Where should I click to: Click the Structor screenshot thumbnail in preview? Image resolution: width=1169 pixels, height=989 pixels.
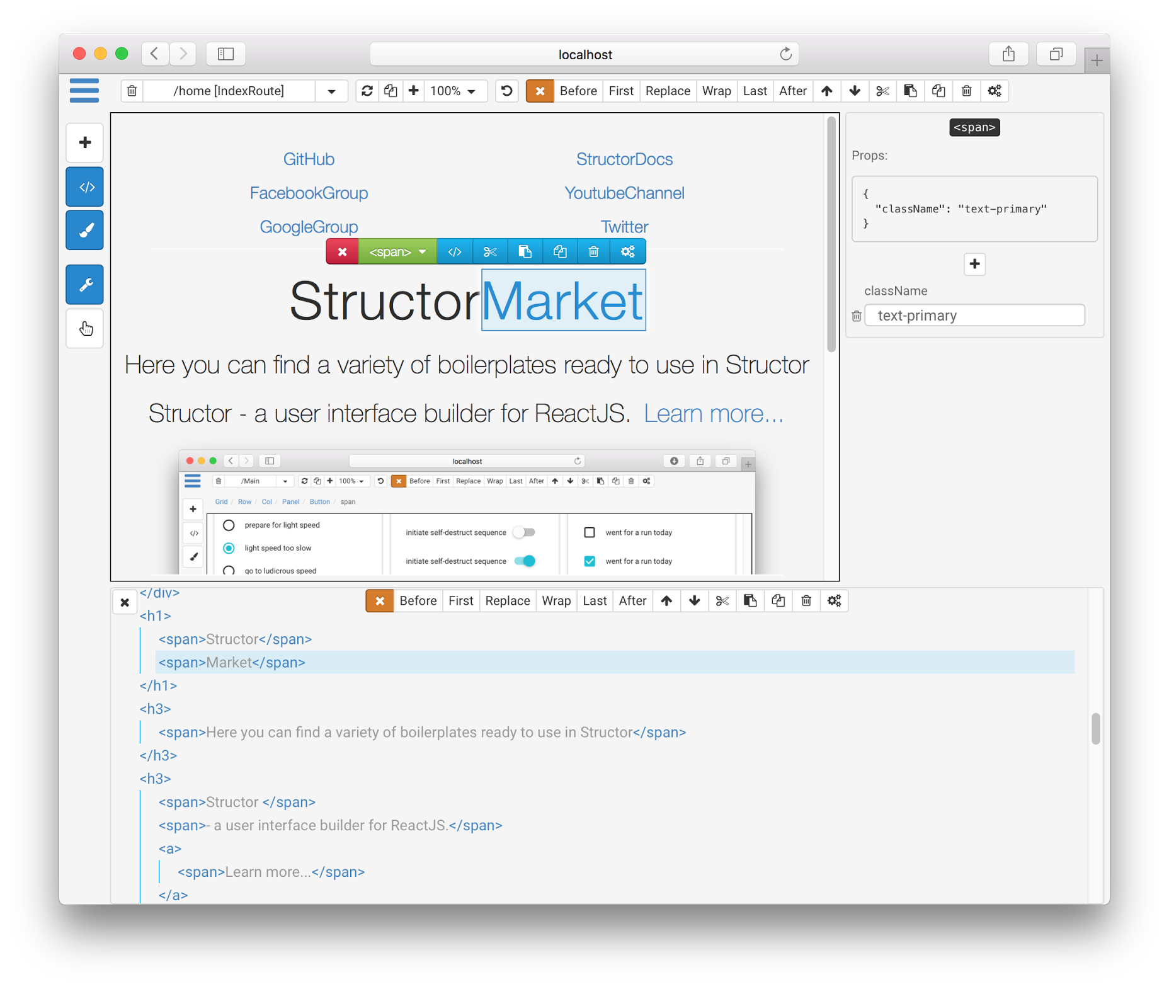(467, 512)
